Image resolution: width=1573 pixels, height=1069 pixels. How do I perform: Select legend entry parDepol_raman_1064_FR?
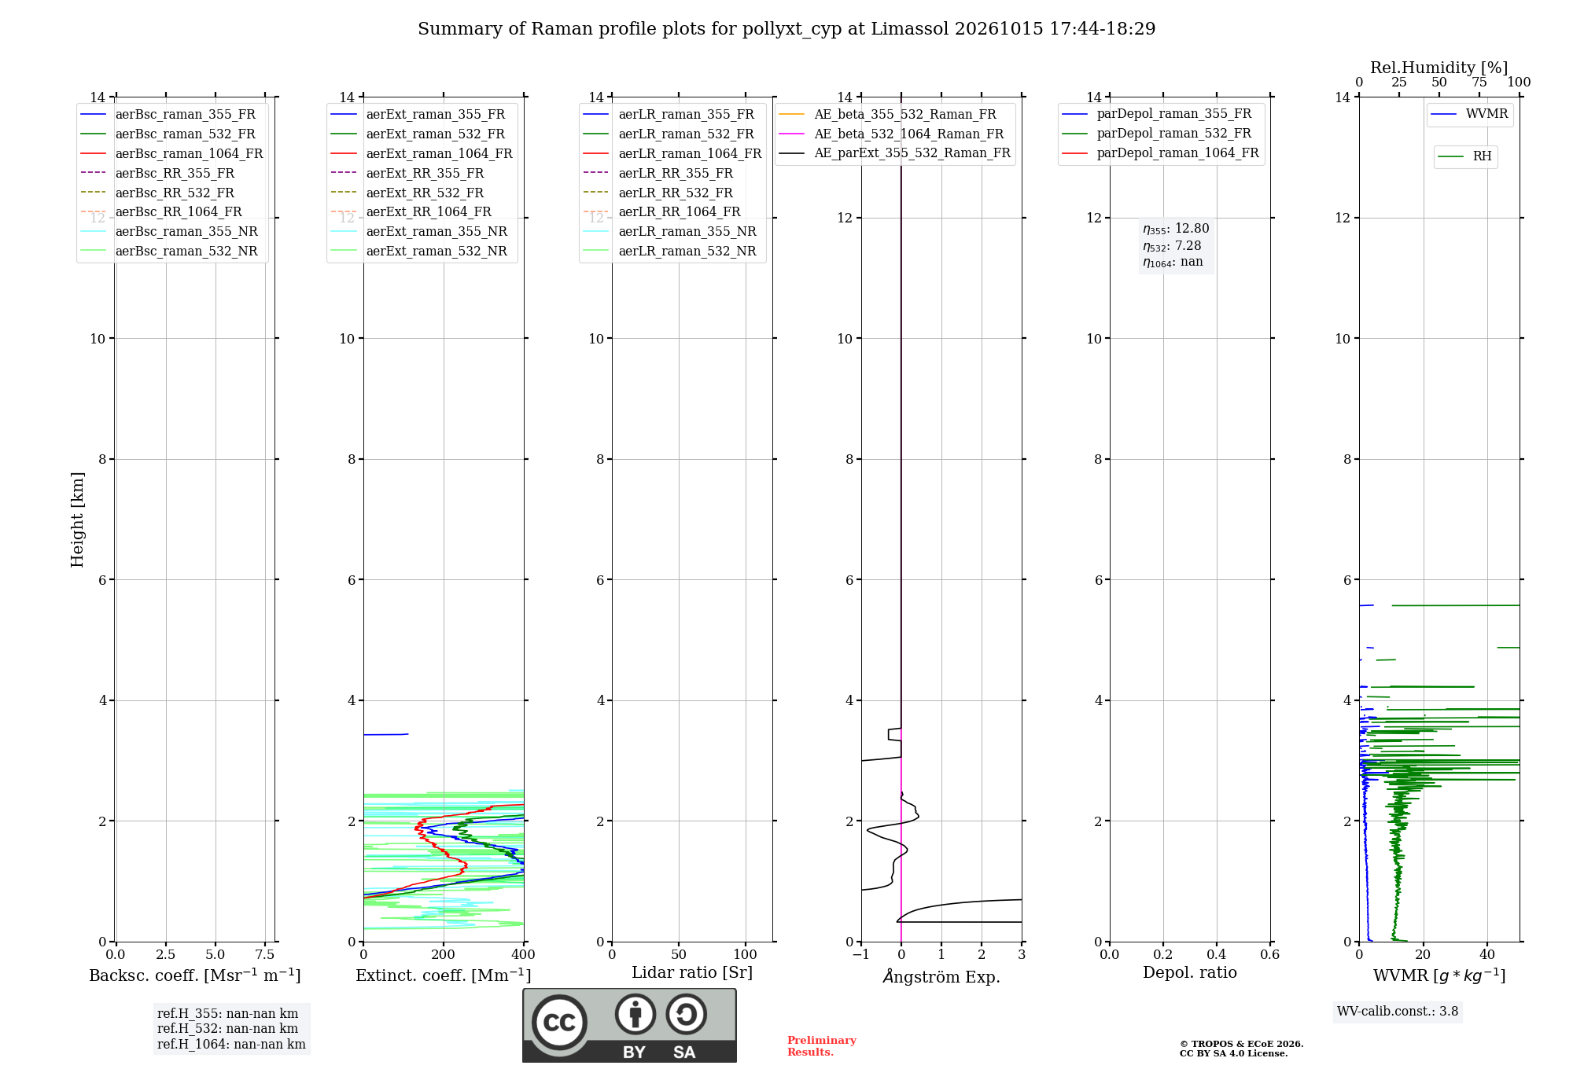(x=1161, y=153)
